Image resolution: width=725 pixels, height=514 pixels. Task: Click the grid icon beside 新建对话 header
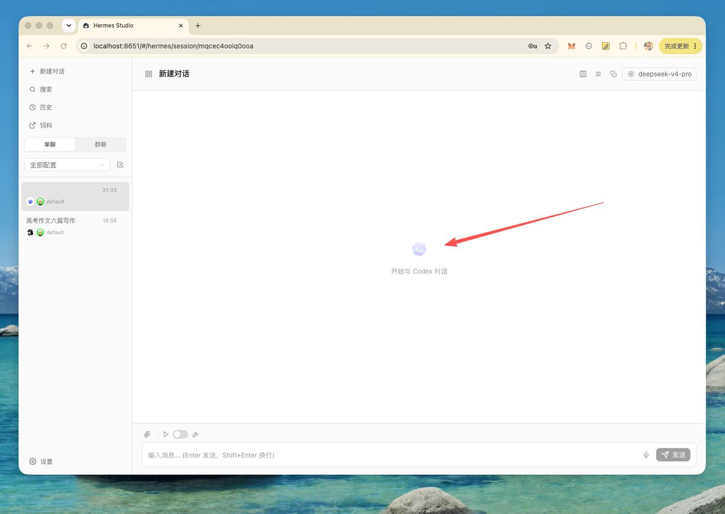click(149, 74)
